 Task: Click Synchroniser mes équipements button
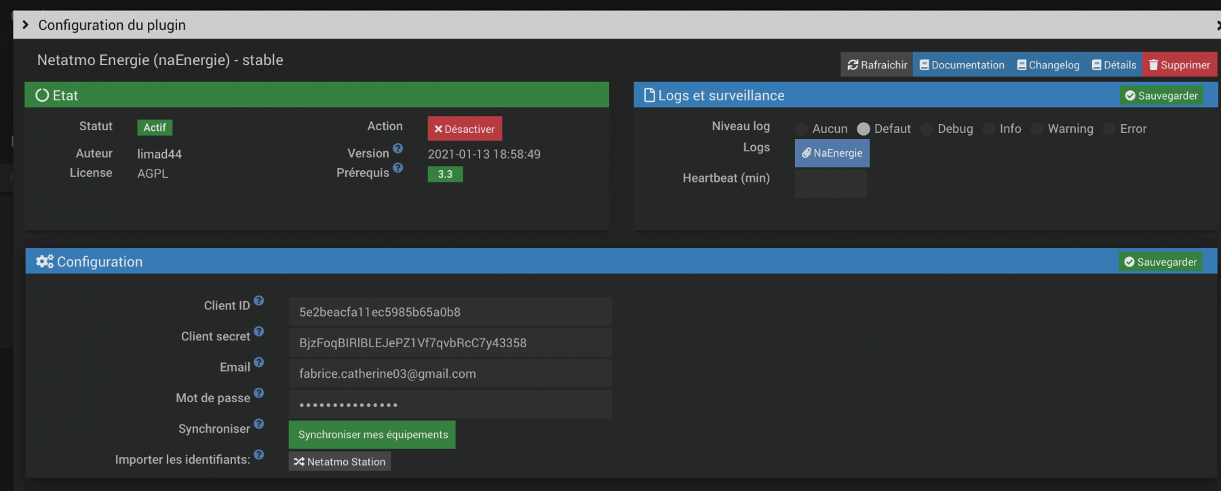click(x=372, y=435)
